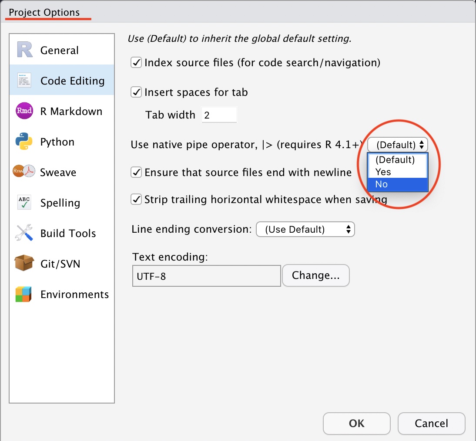Switch to the General settings category
476x441 pixels.
click(59, 50)
